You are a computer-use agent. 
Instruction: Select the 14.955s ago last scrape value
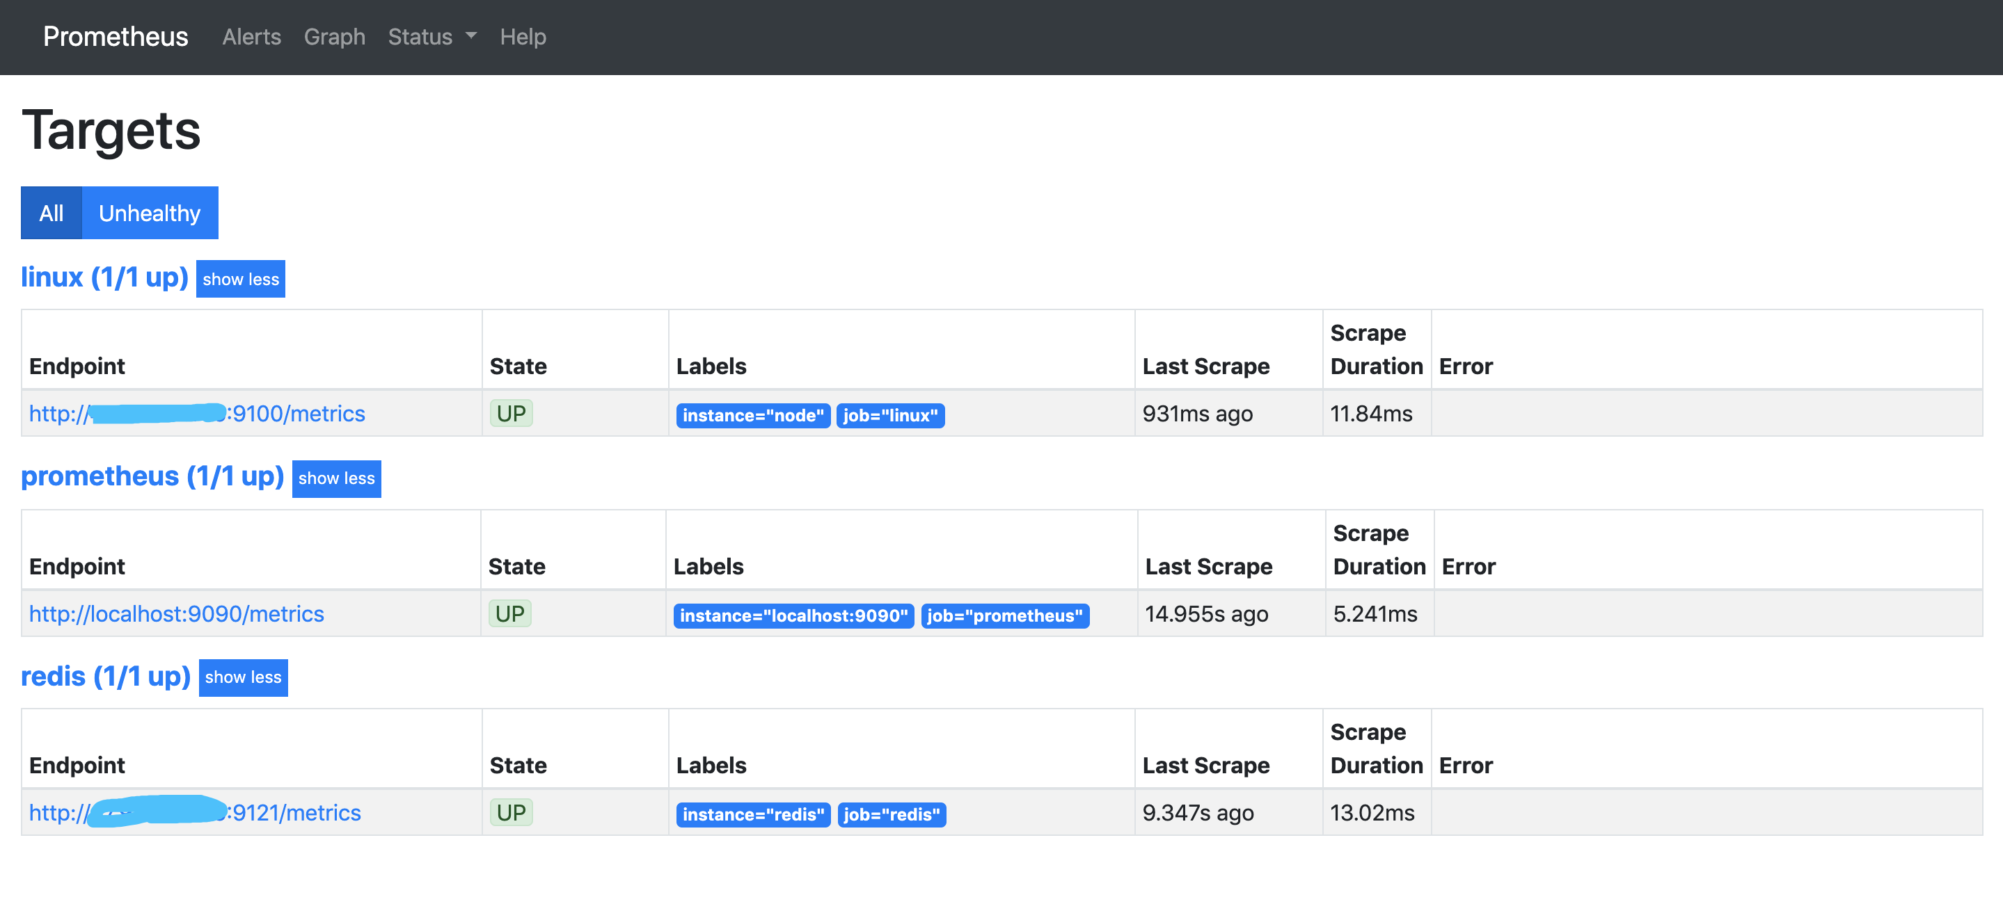[x=1207, y=614]
